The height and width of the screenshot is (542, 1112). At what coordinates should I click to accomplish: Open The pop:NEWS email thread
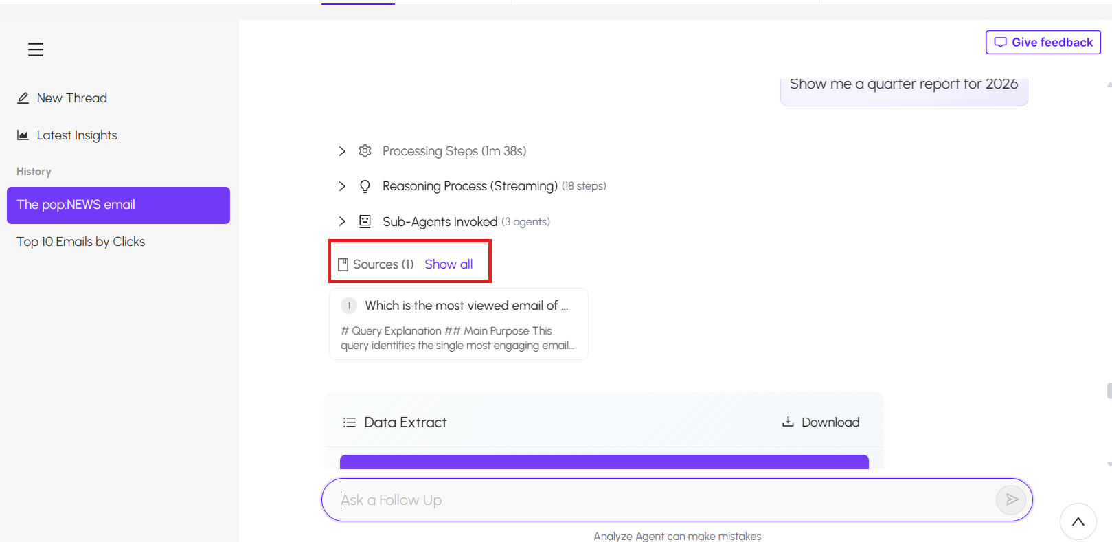(x=118, y=205)
